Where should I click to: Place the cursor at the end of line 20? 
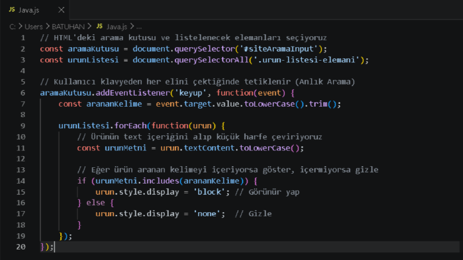[55, 247]
